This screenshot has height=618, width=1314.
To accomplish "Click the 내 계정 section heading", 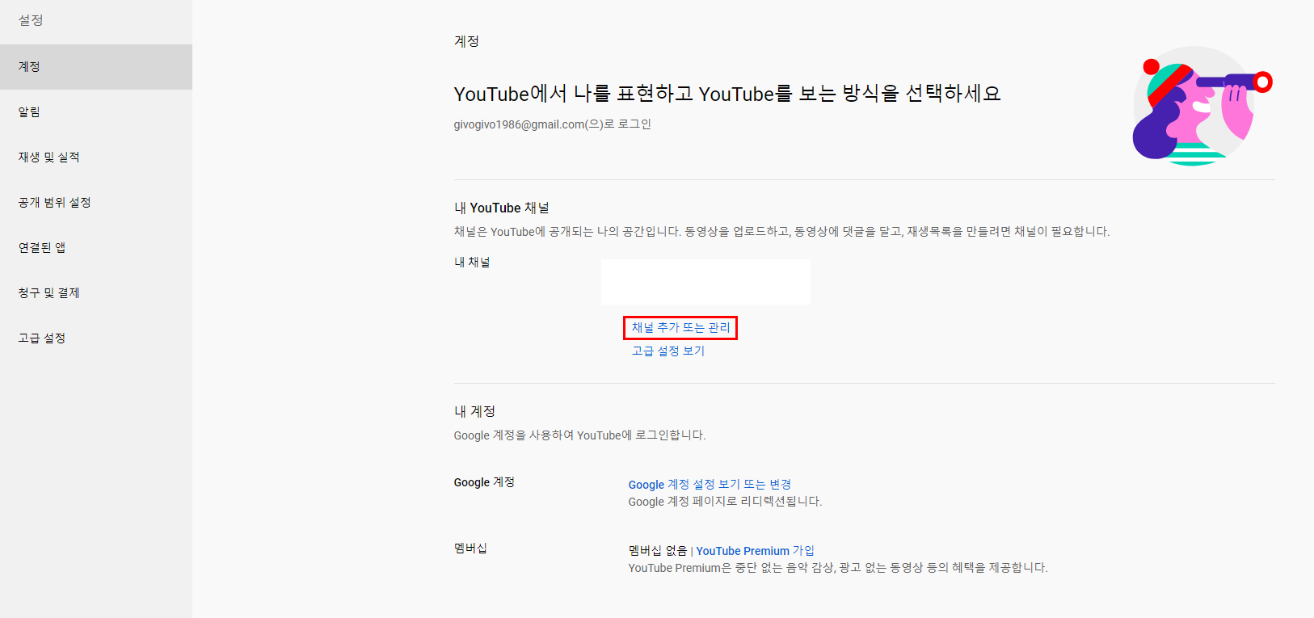I will point(474,411).
